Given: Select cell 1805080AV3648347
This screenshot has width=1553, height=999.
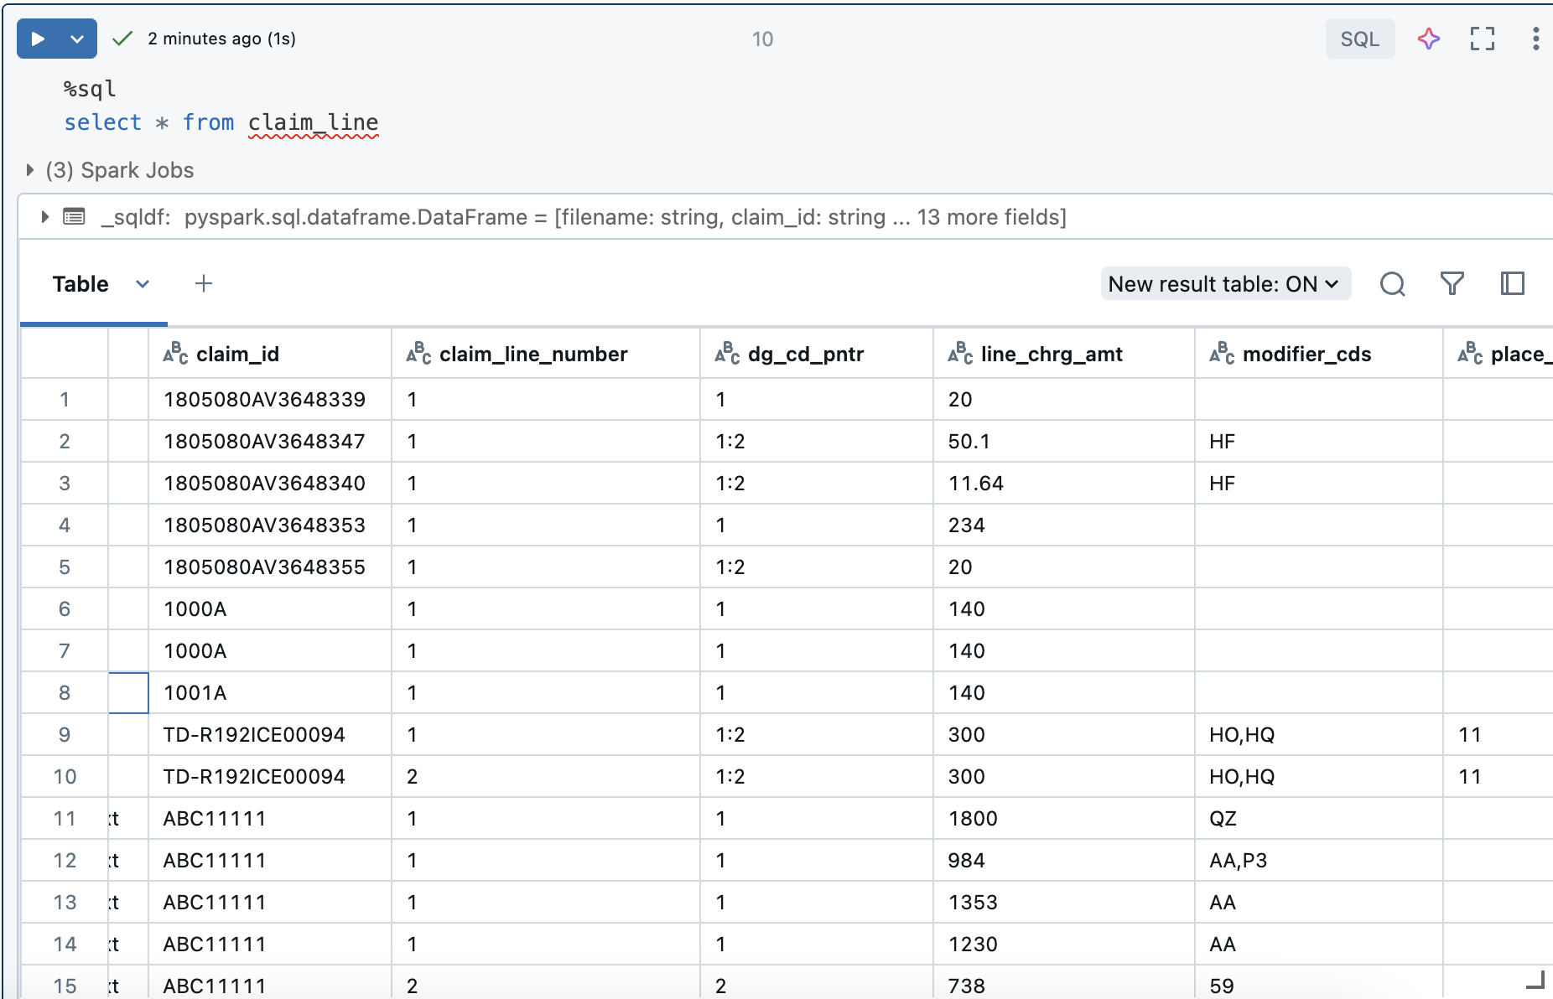Looking at the screenshot, I should [x=270, y=441].
